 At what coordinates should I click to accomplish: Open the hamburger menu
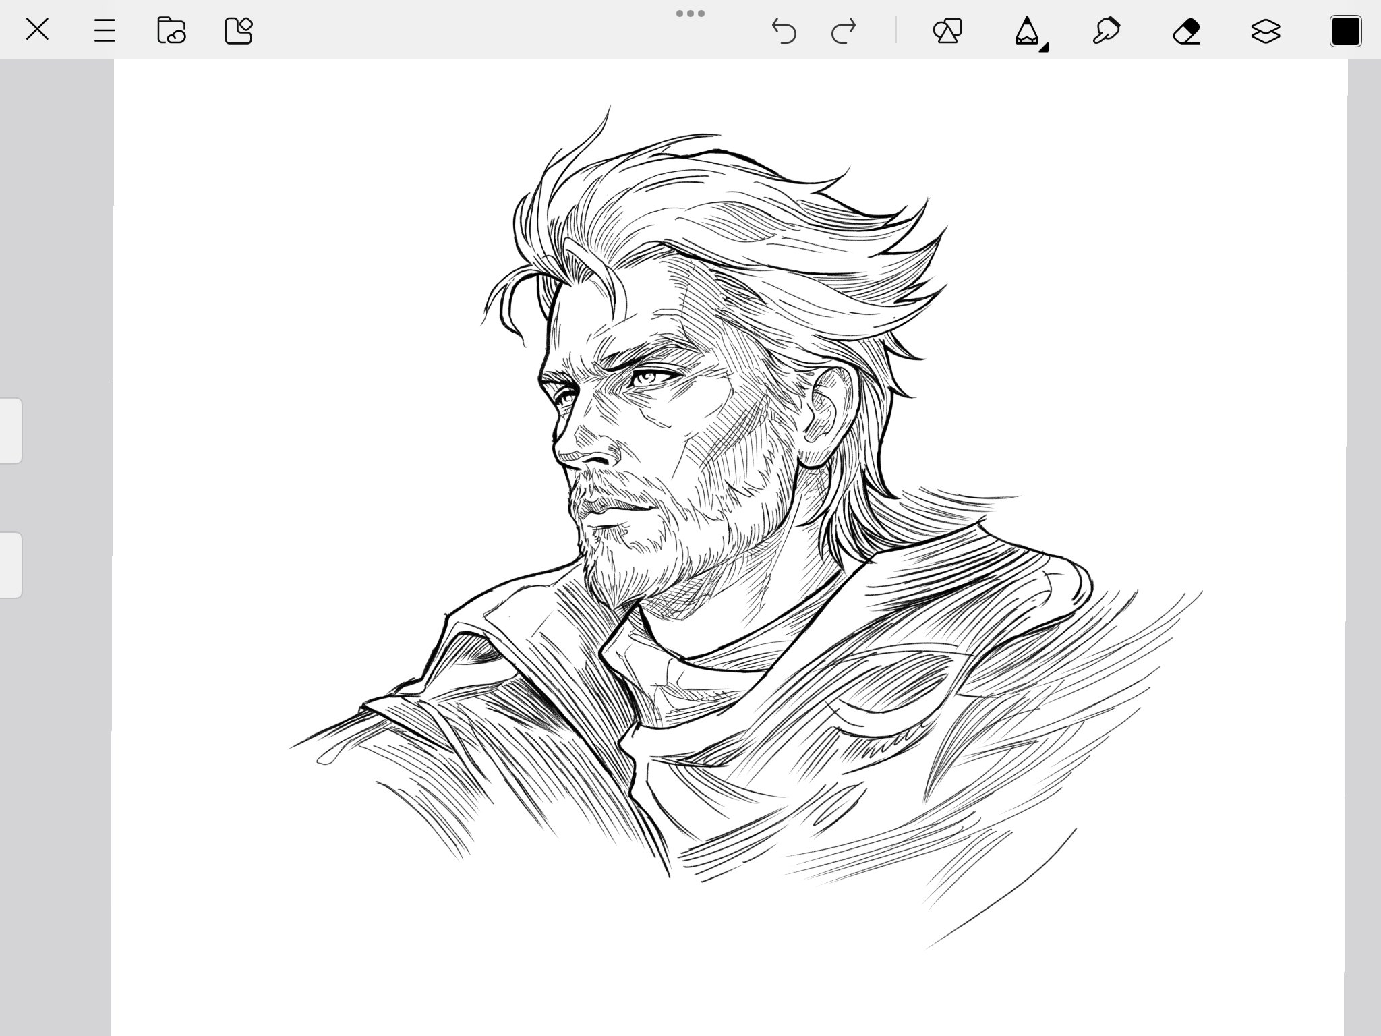point(105,30)
